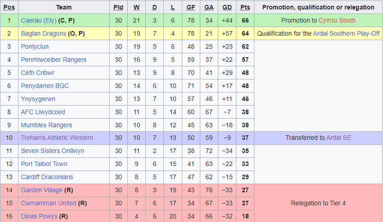Follow the Ardal SE link
The width and height of the screenshot is (383, 222).
tap(338, 138)
